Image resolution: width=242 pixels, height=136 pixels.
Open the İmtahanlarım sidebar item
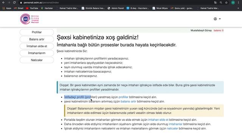click(x=37, y=53)
